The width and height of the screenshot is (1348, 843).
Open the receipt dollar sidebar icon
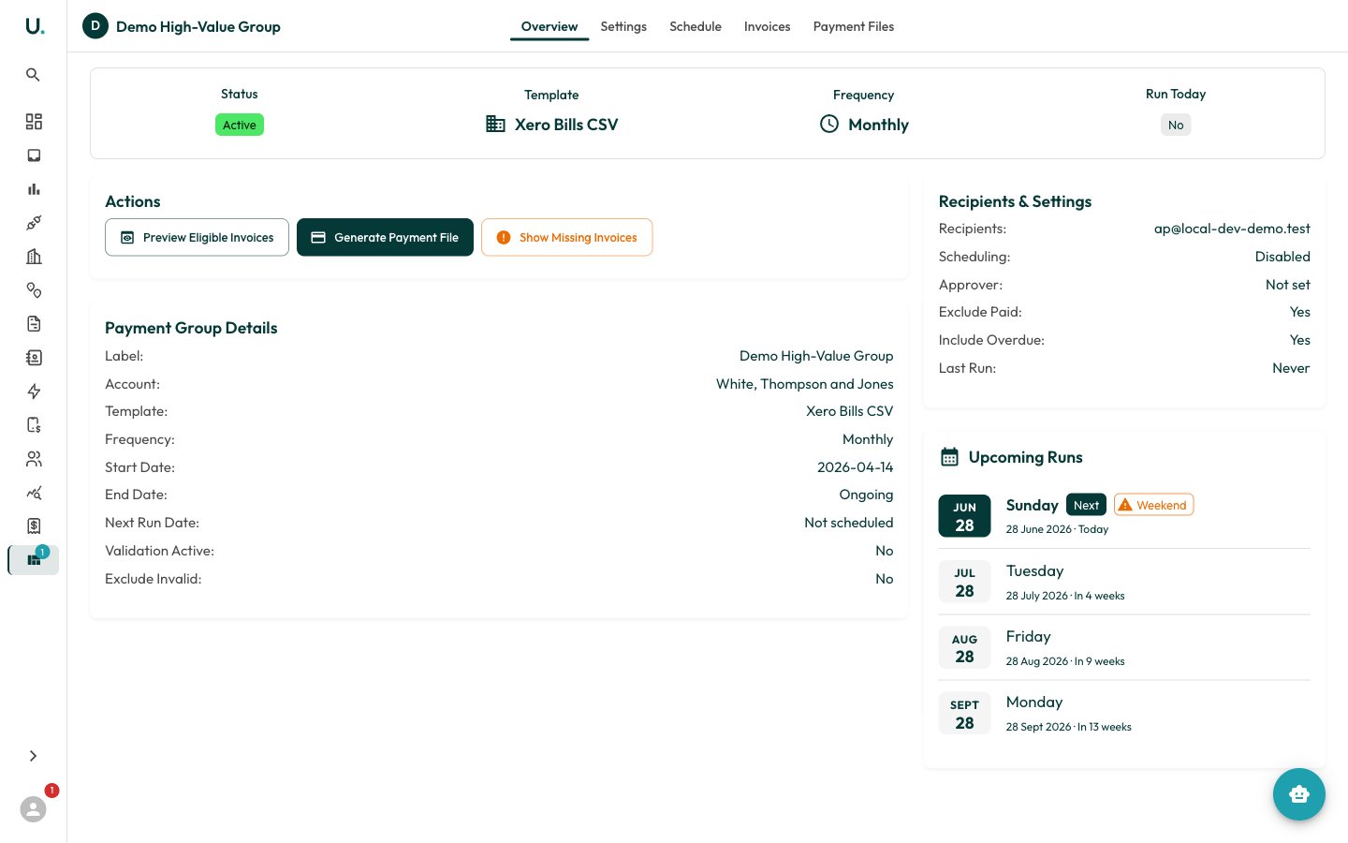(x=34, y=526)
